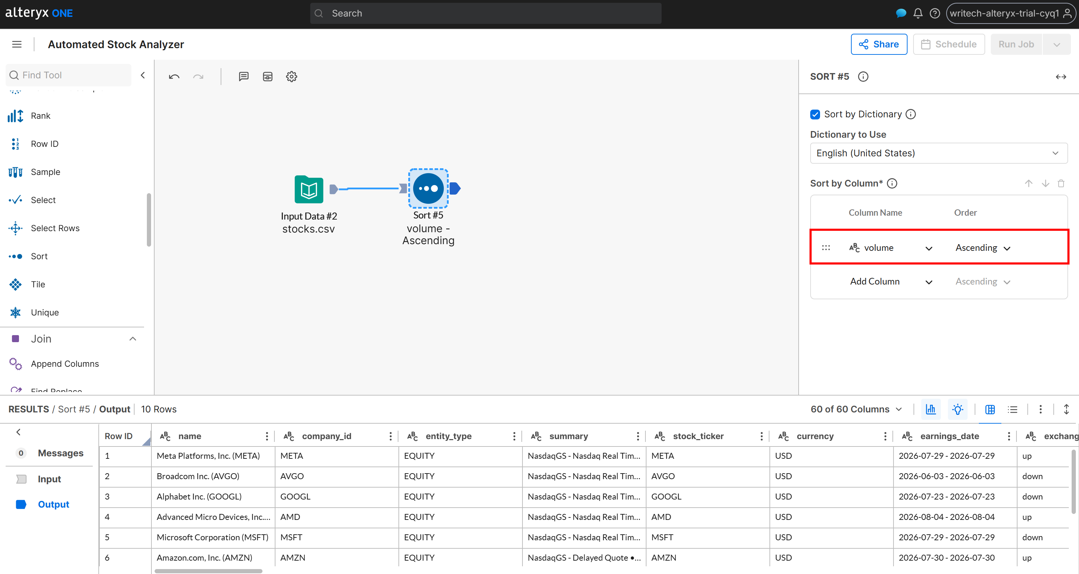Open Dictionary to Use dropdown

(x=939, y=153)
